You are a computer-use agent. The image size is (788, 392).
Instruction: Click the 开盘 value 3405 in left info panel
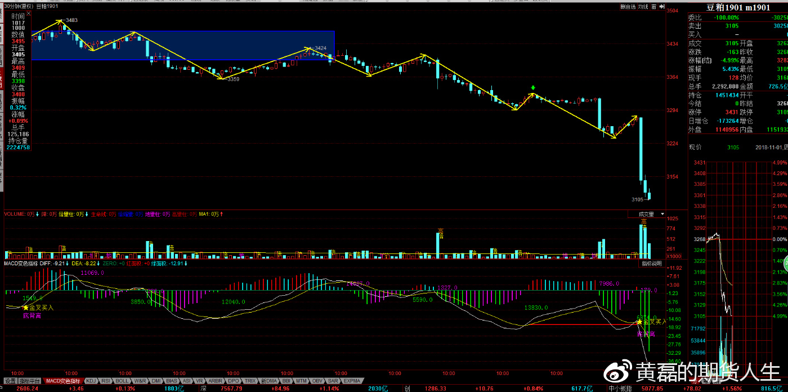coord(18,55)
